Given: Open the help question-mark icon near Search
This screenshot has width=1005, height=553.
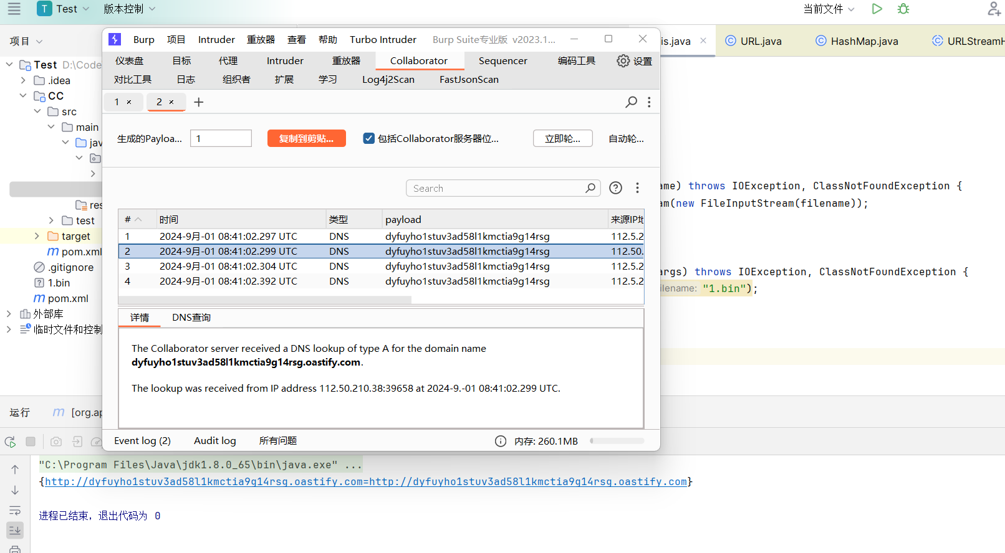Looking at the screenshot, I should 615,188.
